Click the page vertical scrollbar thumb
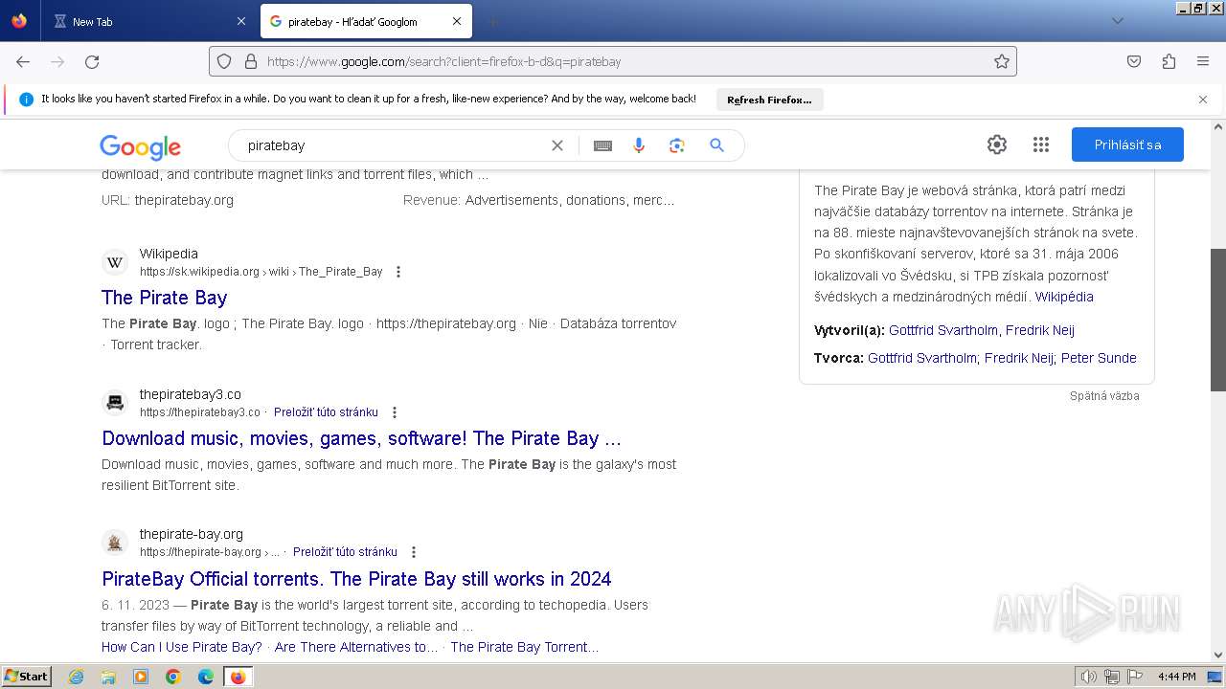Image resolution: width=1226 pixels, height=689 pixels. (1218, 320)
